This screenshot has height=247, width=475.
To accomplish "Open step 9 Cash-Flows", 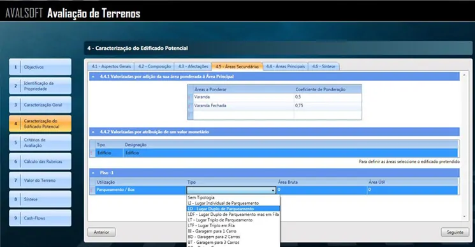I will tap(40, 218).
